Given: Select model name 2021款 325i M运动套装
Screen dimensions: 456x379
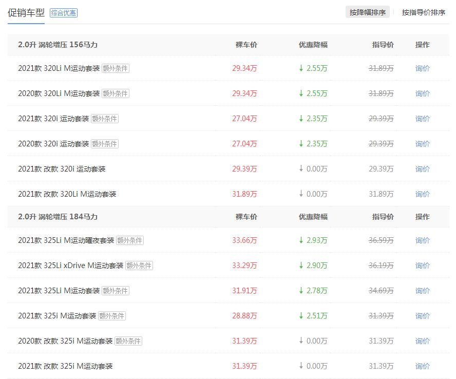Looking at the screenshot, I should tap(57, 316).
